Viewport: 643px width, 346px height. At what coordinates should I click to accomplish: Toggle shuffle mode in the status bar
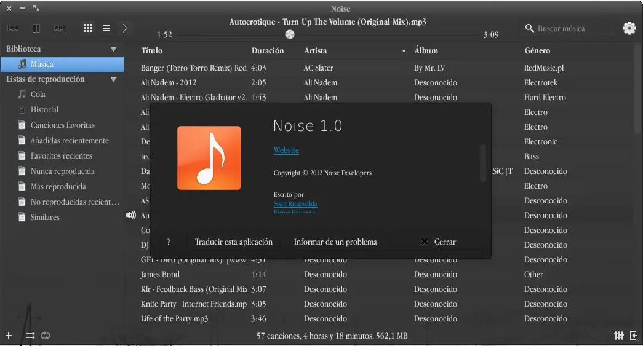(x=30, y=336)
